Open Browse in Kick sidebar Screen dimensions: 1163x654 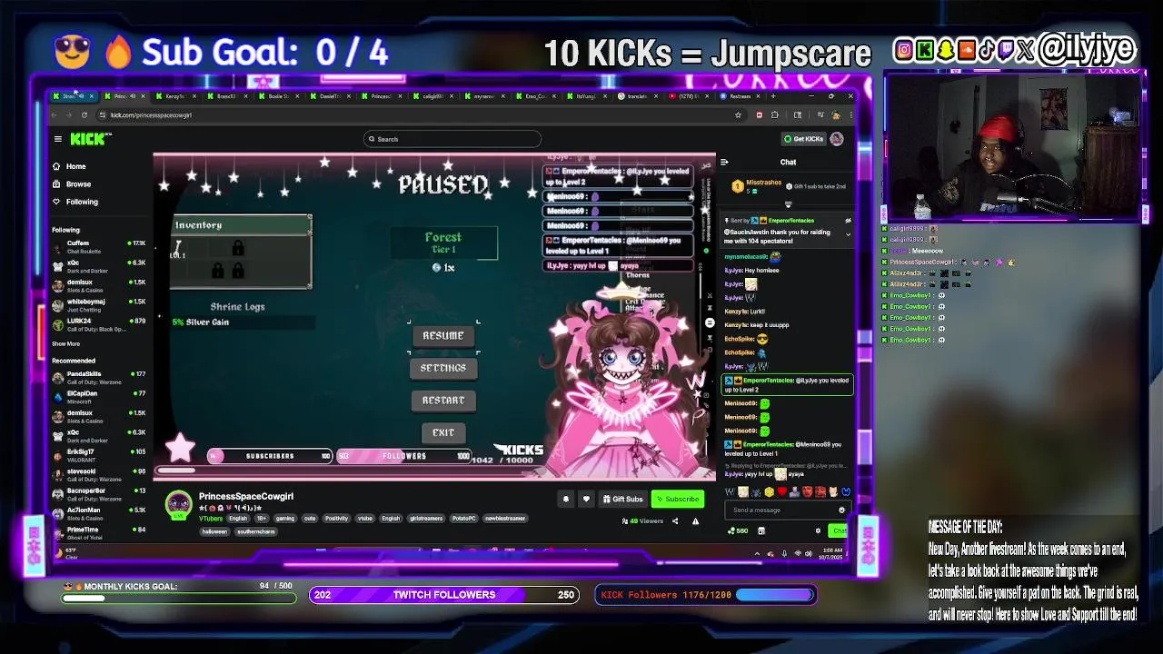[72, 184]
